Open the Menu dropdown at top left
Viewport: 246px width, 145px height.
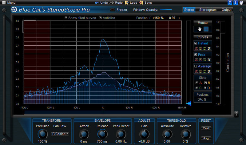pyautogui.click(x=9, y=2)
